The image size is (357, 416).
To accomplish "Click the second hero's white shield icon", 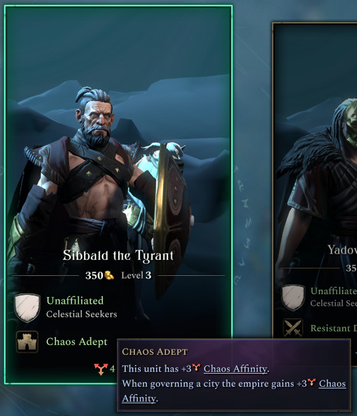I will click(x=293, y=298).
